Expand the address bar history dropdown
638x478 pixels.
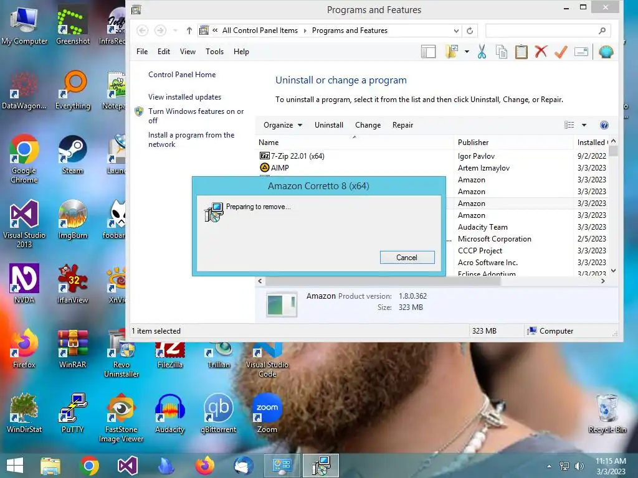[456, 31]
